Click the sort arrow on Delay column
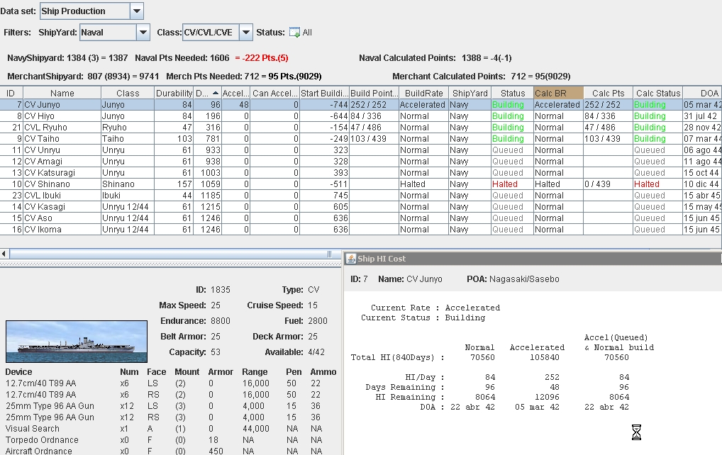722x455 pixels. click(x=216, y=93)
